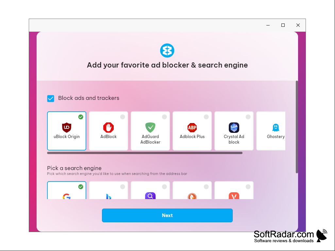This screenshot has width=335, height=251.
Task: Click the AdGuard green shield icon
Action: click(150, 127)
